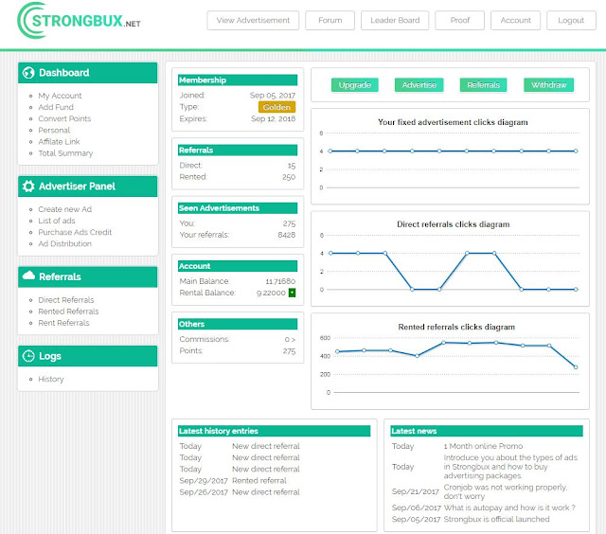Screen dimensions: 606x534
Task: Click the green Referrals button
Action: (484, 85)
